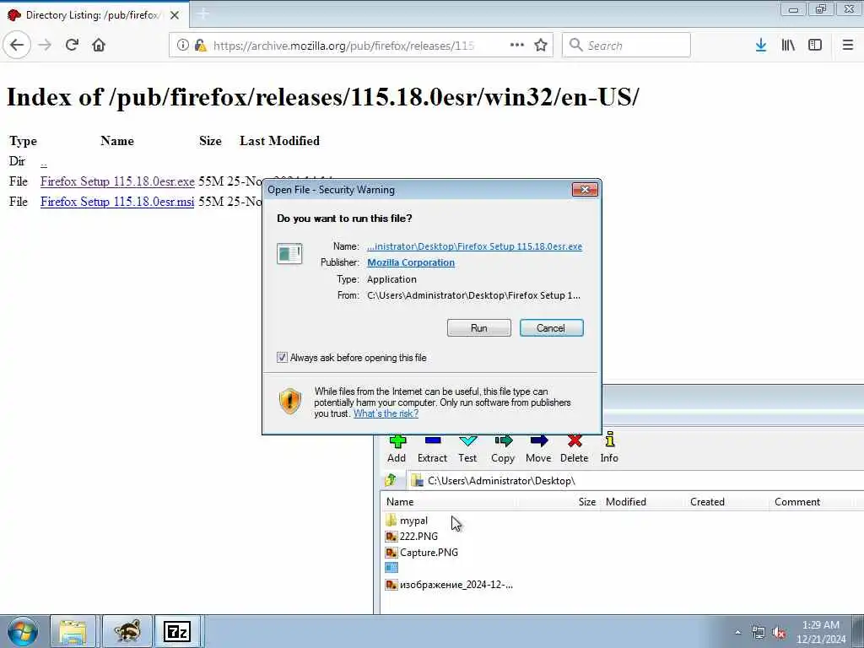This screenshot has height=648, width=864.
Task: Switch to 7-Zip taskbar button
Action: (x=177, y=631)
